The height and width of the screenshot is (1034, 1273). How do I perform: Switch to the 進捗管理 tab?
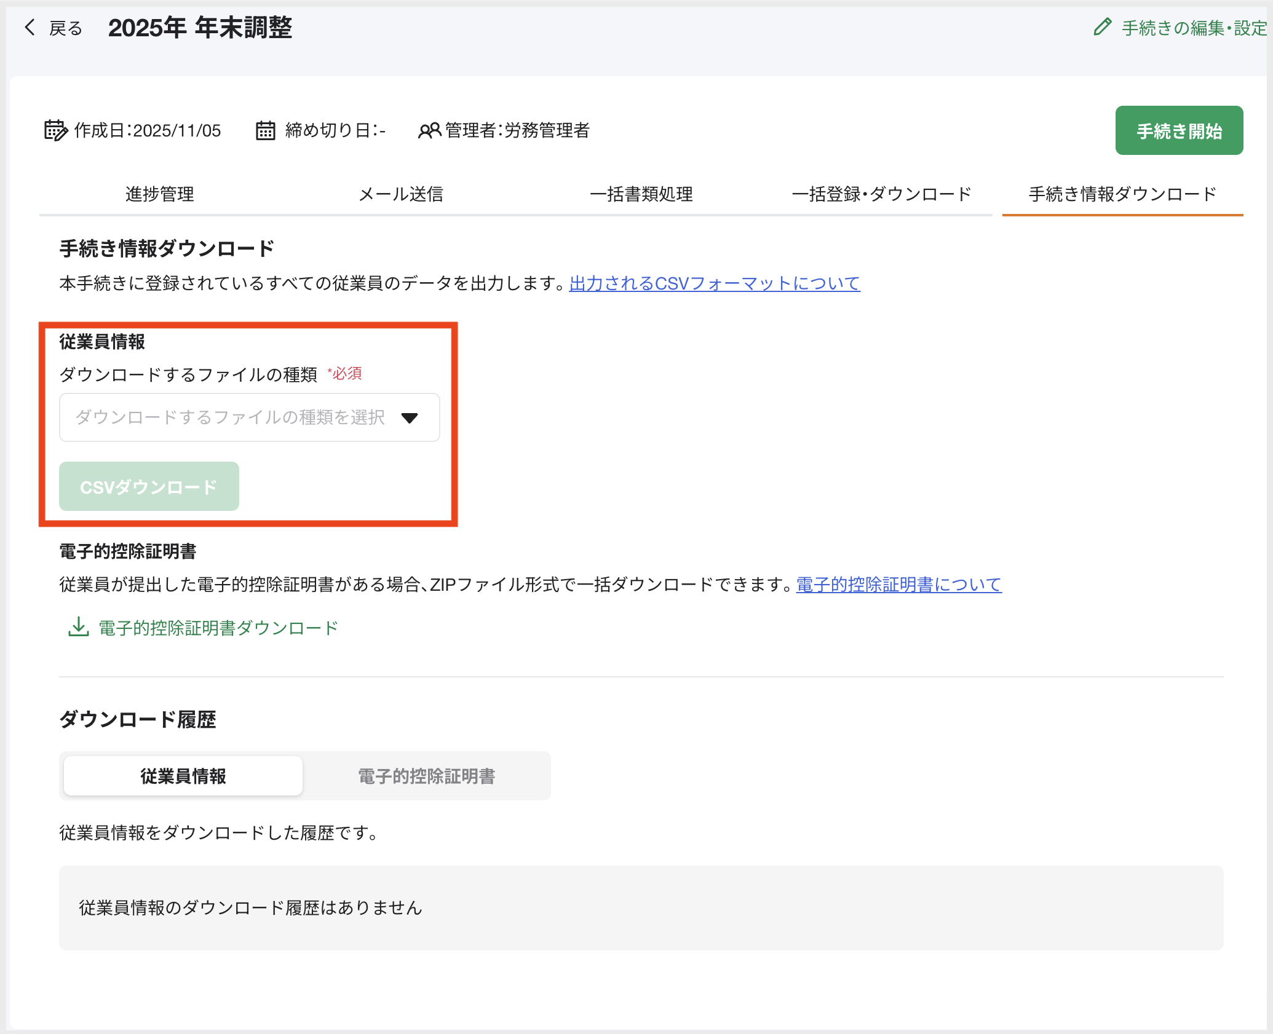tap(159, 194)
